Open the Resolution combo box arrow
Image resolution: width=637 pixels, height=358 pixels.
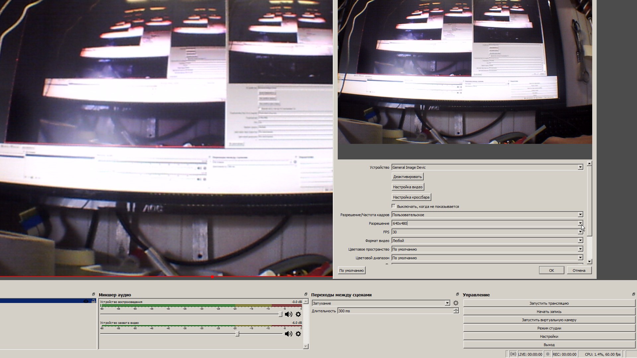coord(580,223)
